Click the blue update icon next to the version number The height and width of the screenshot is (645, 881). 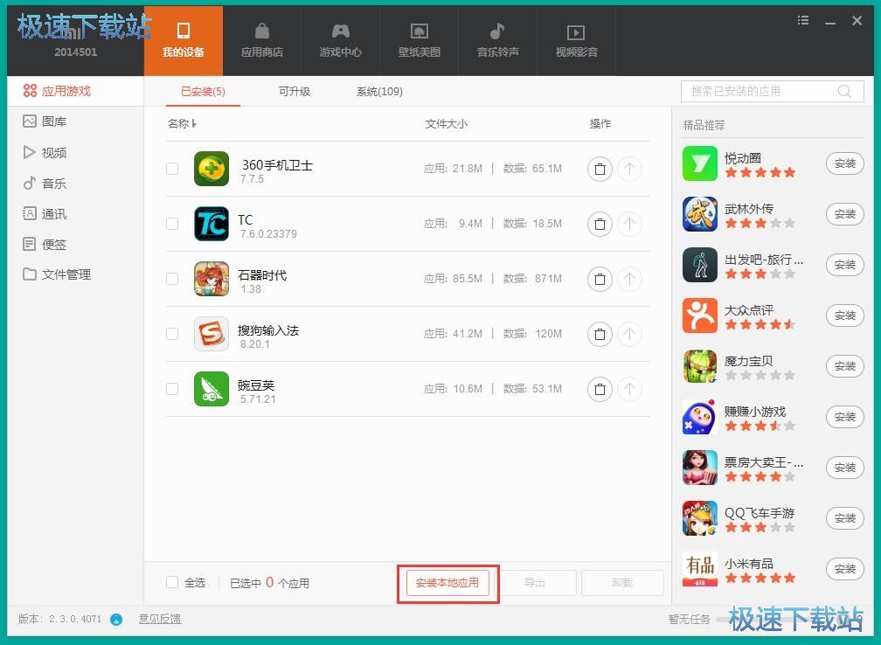116,619
